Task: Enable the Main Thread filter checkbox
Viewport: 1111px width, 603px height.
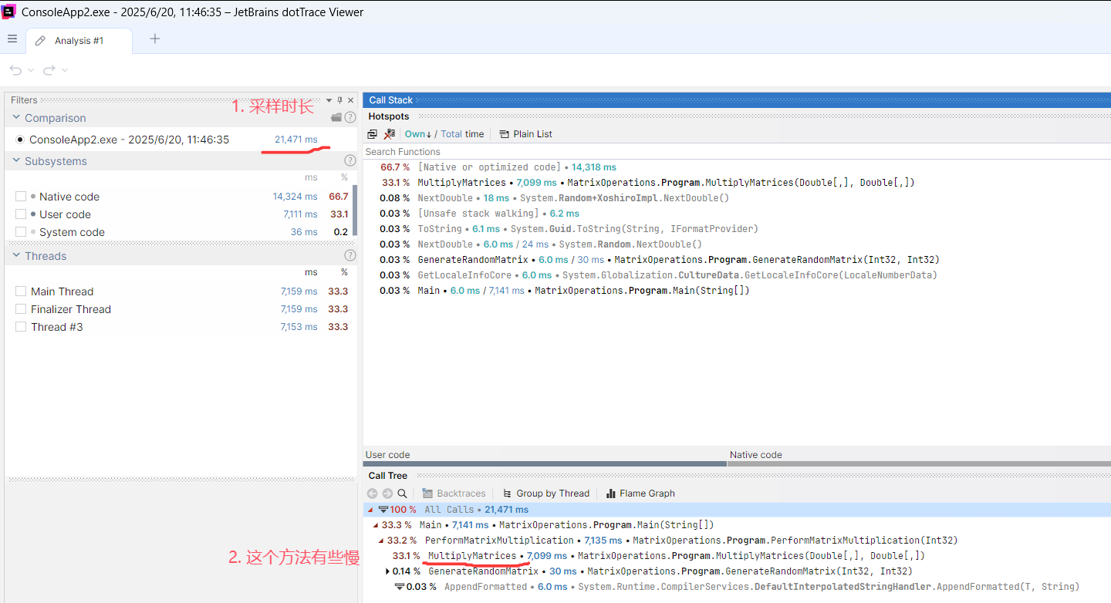Action: [x=21, y=291]
